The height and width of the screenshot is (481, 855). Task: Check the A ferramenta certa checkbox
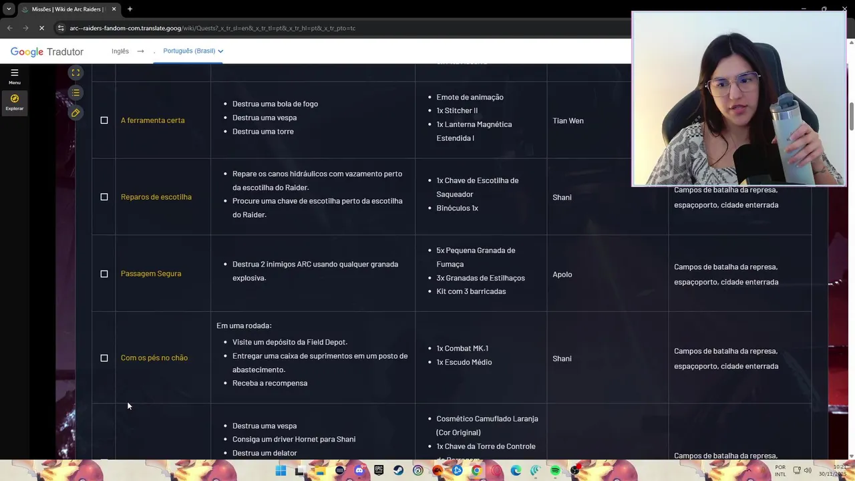point(104,120)
